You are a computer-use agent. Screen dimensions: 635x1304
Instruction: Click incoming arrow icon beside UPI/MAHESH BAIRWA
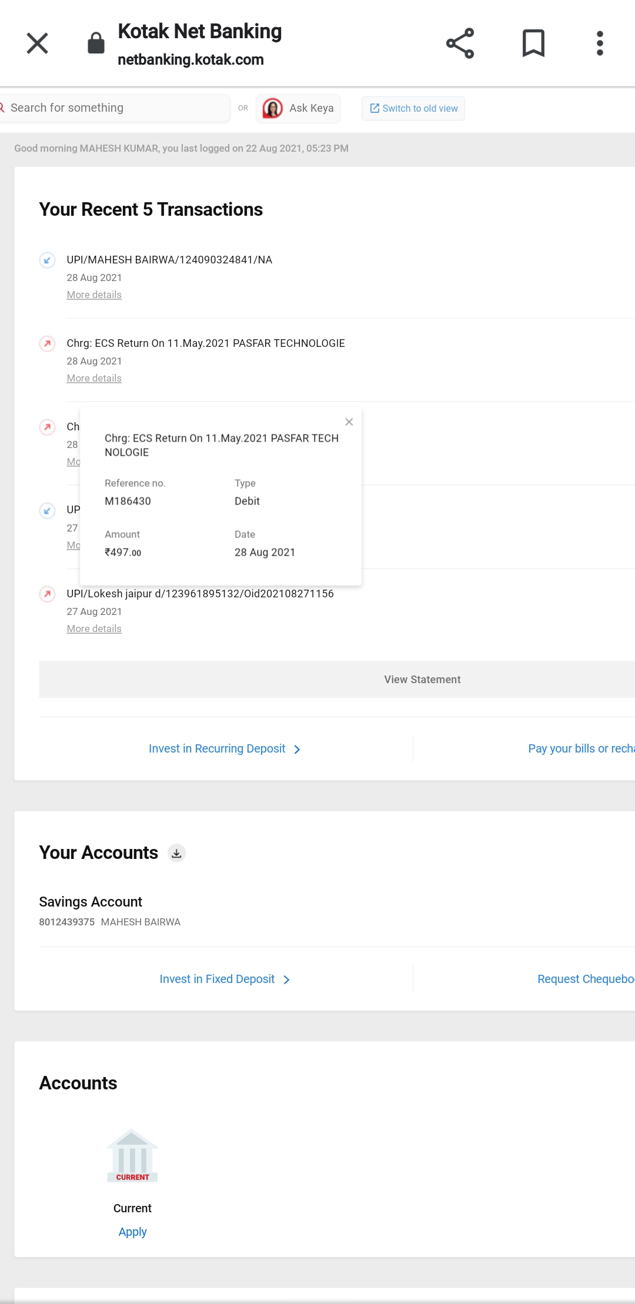(48, 260)
